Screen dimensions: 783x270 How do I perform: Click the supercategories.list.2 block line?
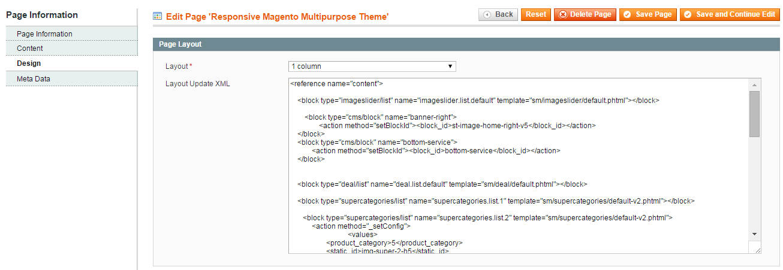click(488, 218)
